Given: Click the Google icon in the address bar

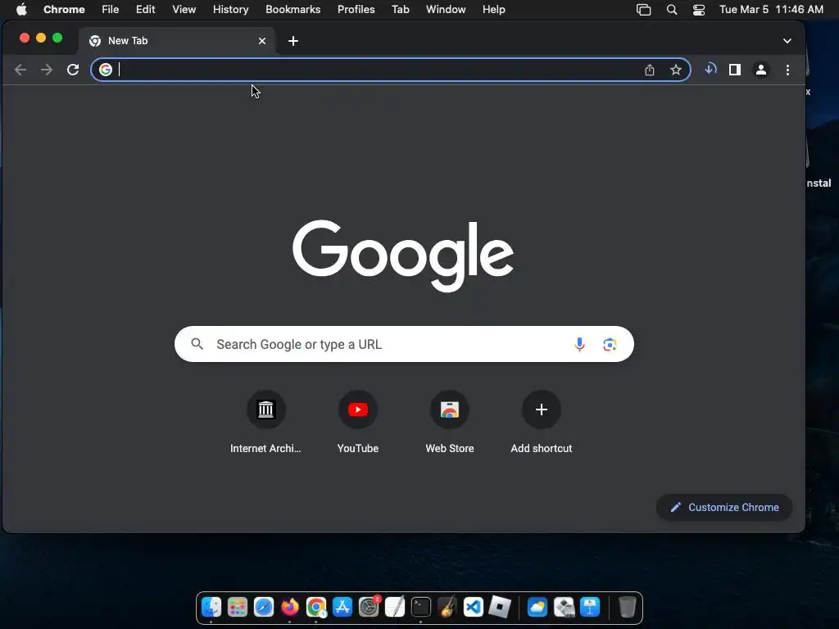Looking at the screenshot, I should [x=106, y=70].
